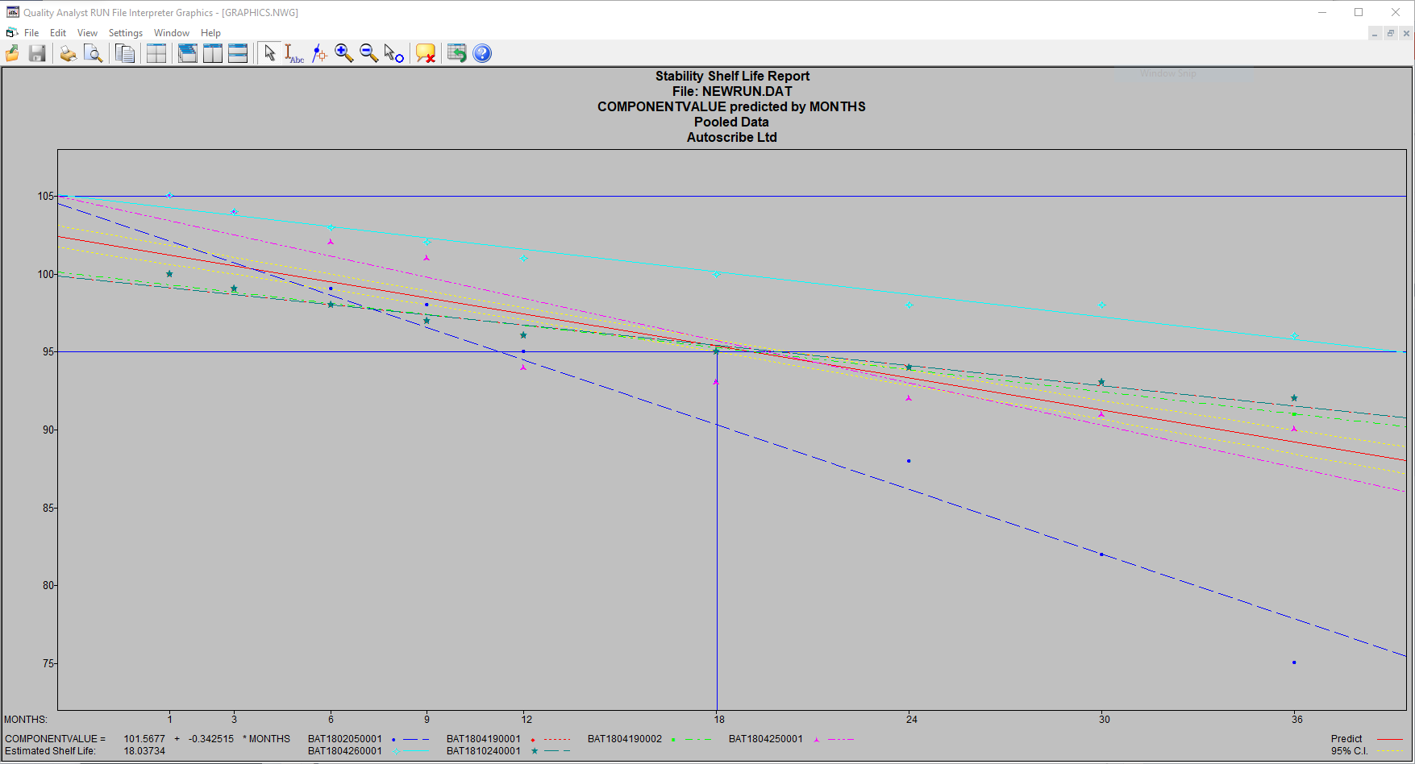Tile the windows in a grid

pos(156,53)
